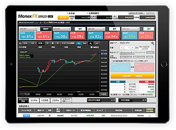The height and width of the screenshot is (130, 176).
Task: Click the スワップ column header
Action: (99, 110)
